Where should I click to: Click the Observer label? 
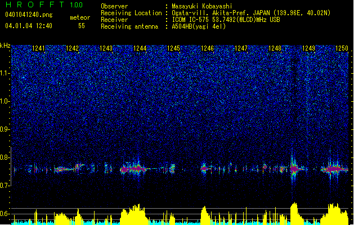[x=114, y=6]
